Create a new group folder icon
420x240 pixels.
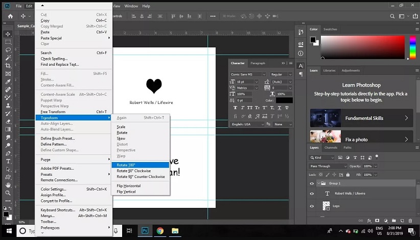point(394,221)
